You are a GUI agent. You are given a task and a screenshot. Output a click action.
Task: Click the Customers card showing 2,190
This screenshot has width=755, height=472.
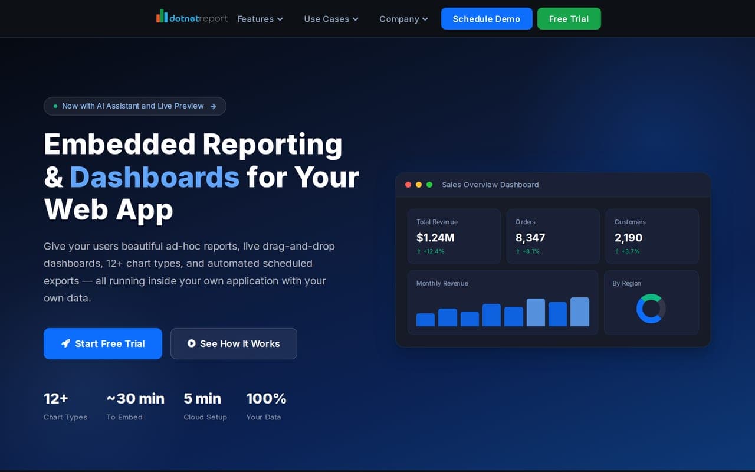click(x=652, y=236)
